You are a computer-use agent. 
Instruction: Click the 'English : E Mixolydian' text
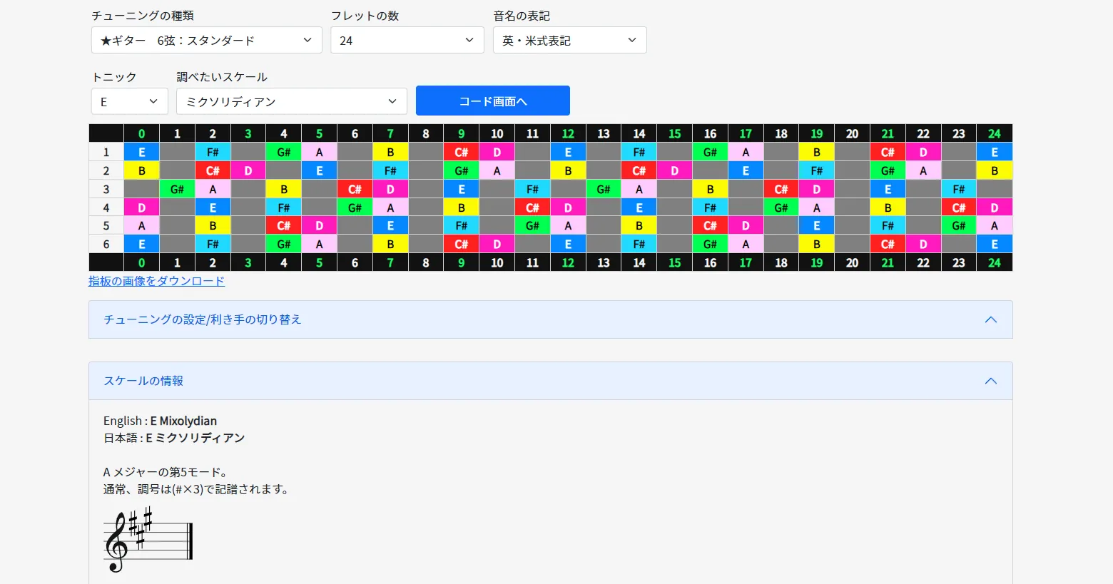(160, 421)
